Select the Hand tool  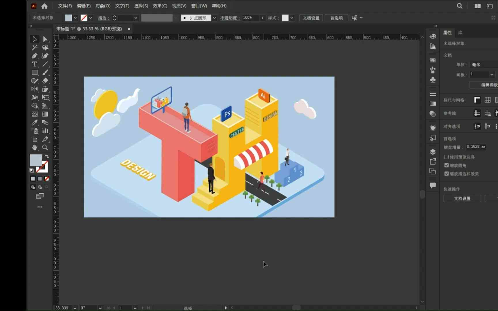tap(35, 148)
